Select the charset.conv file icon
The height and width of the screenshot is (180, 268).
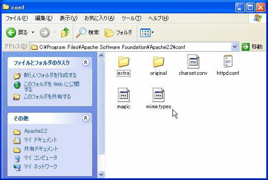coord(193,61)
